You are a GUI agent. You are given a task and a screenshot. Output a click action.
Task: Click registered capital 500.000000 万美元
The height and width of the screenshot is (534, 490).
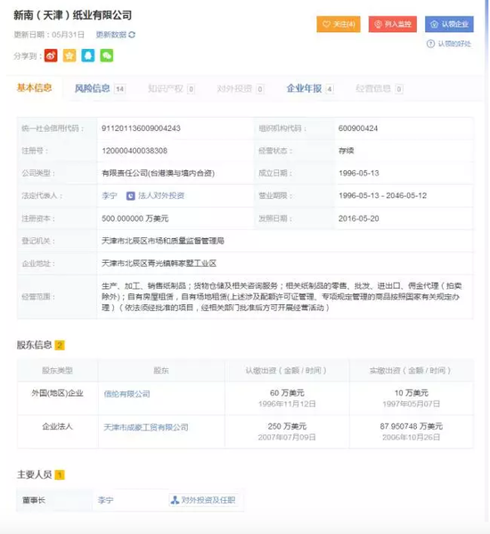tap(135, 218)
